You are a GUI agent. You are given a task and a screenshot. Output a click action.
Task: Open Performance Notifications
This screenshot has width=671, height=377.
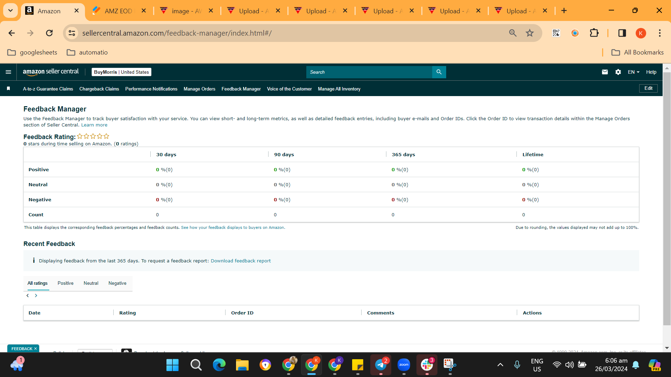coord(151,89)
